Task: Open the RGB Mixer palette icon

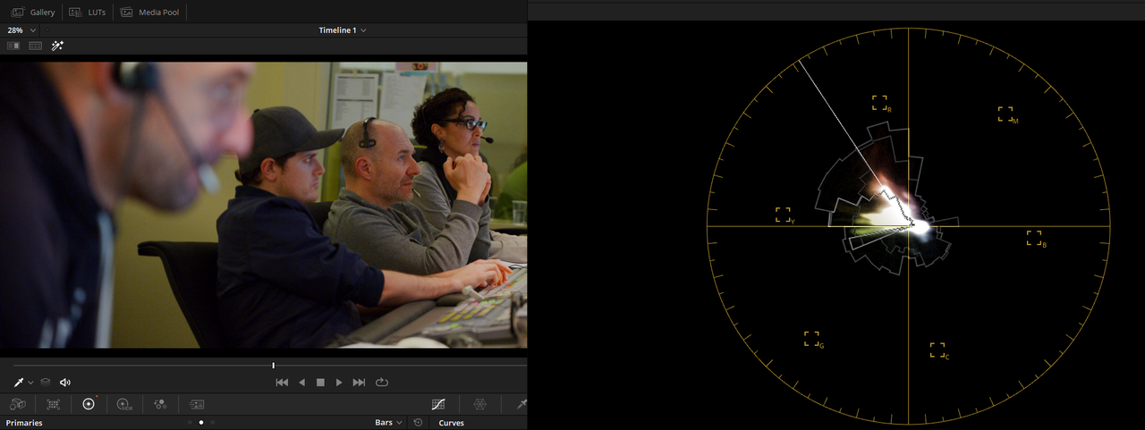Action: [160, 404]
